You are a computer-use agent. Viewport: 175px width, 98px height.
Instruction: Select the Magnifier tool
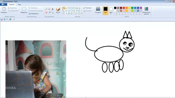coord(52,13)
